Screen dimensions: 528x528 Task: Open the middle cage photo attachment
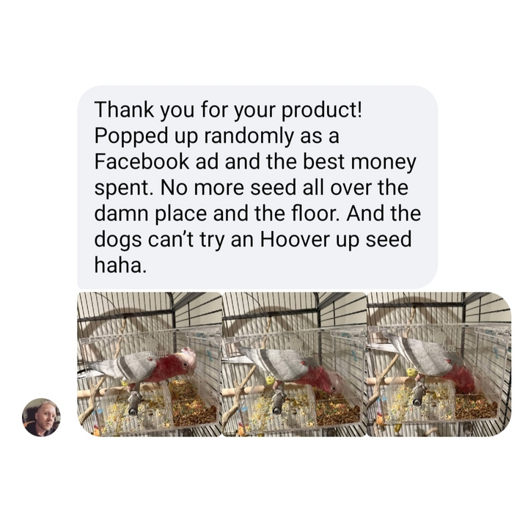click(x=294, y=364)
